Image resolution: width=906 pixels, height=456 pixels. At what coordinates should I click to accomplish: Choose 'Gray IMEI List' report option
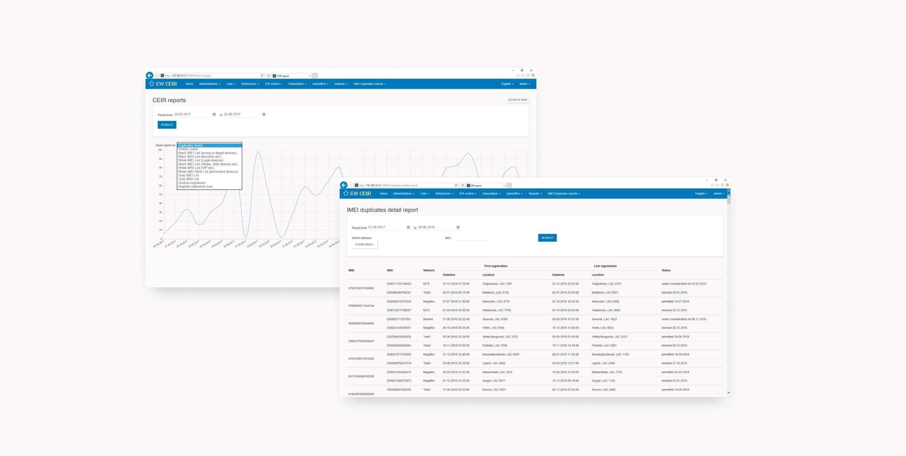[189, 176]
